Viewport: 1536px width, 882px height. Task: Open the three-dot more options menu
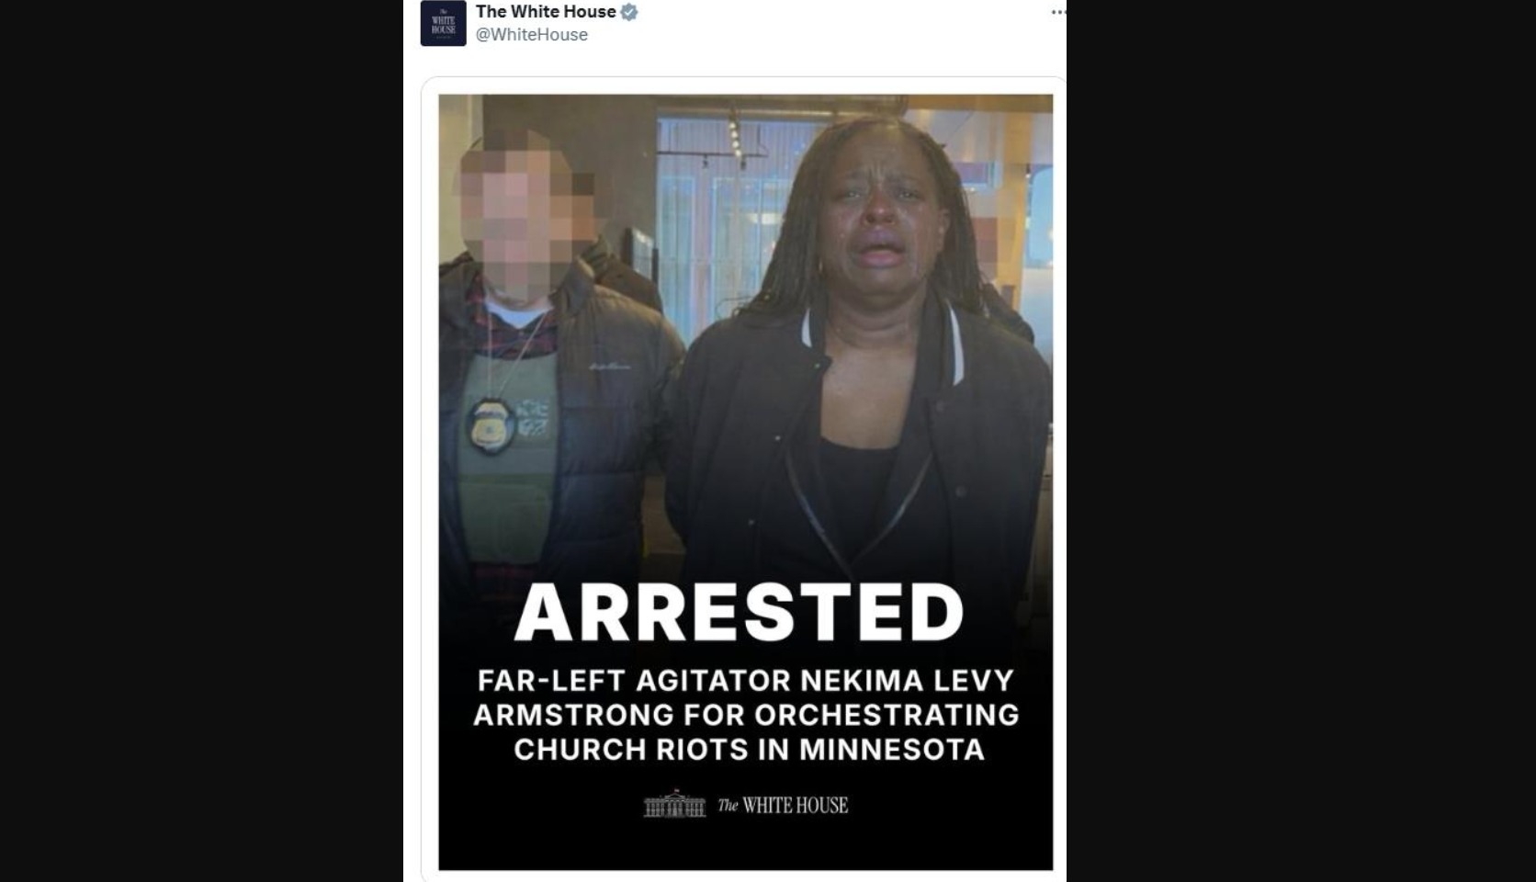pyautogui.click(x=1058, y=12)
